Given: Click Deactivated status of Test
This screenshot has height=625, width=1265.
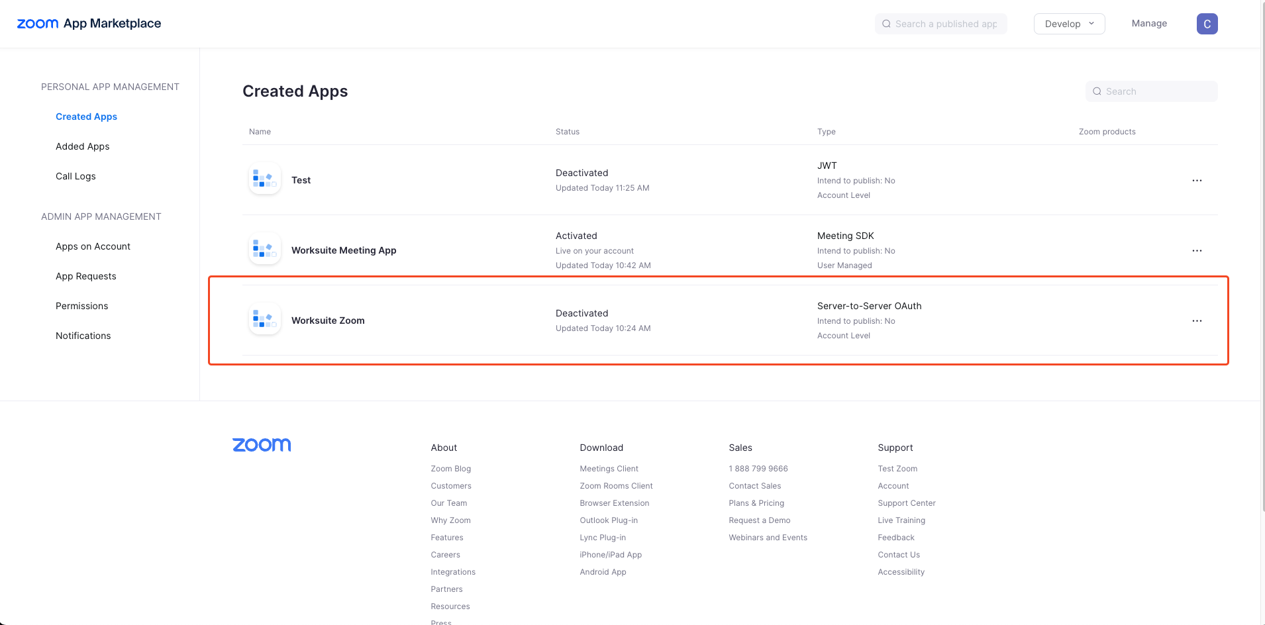Looking at the screenshot, I should (x=582, y=173).
